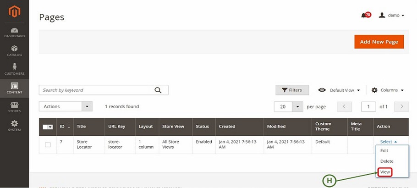Open notifications bell with 78 badge
417x188 pixels.
(366, 15)
